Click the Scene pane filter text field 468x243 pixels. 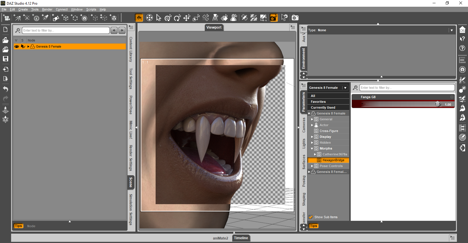click(66, 30)
